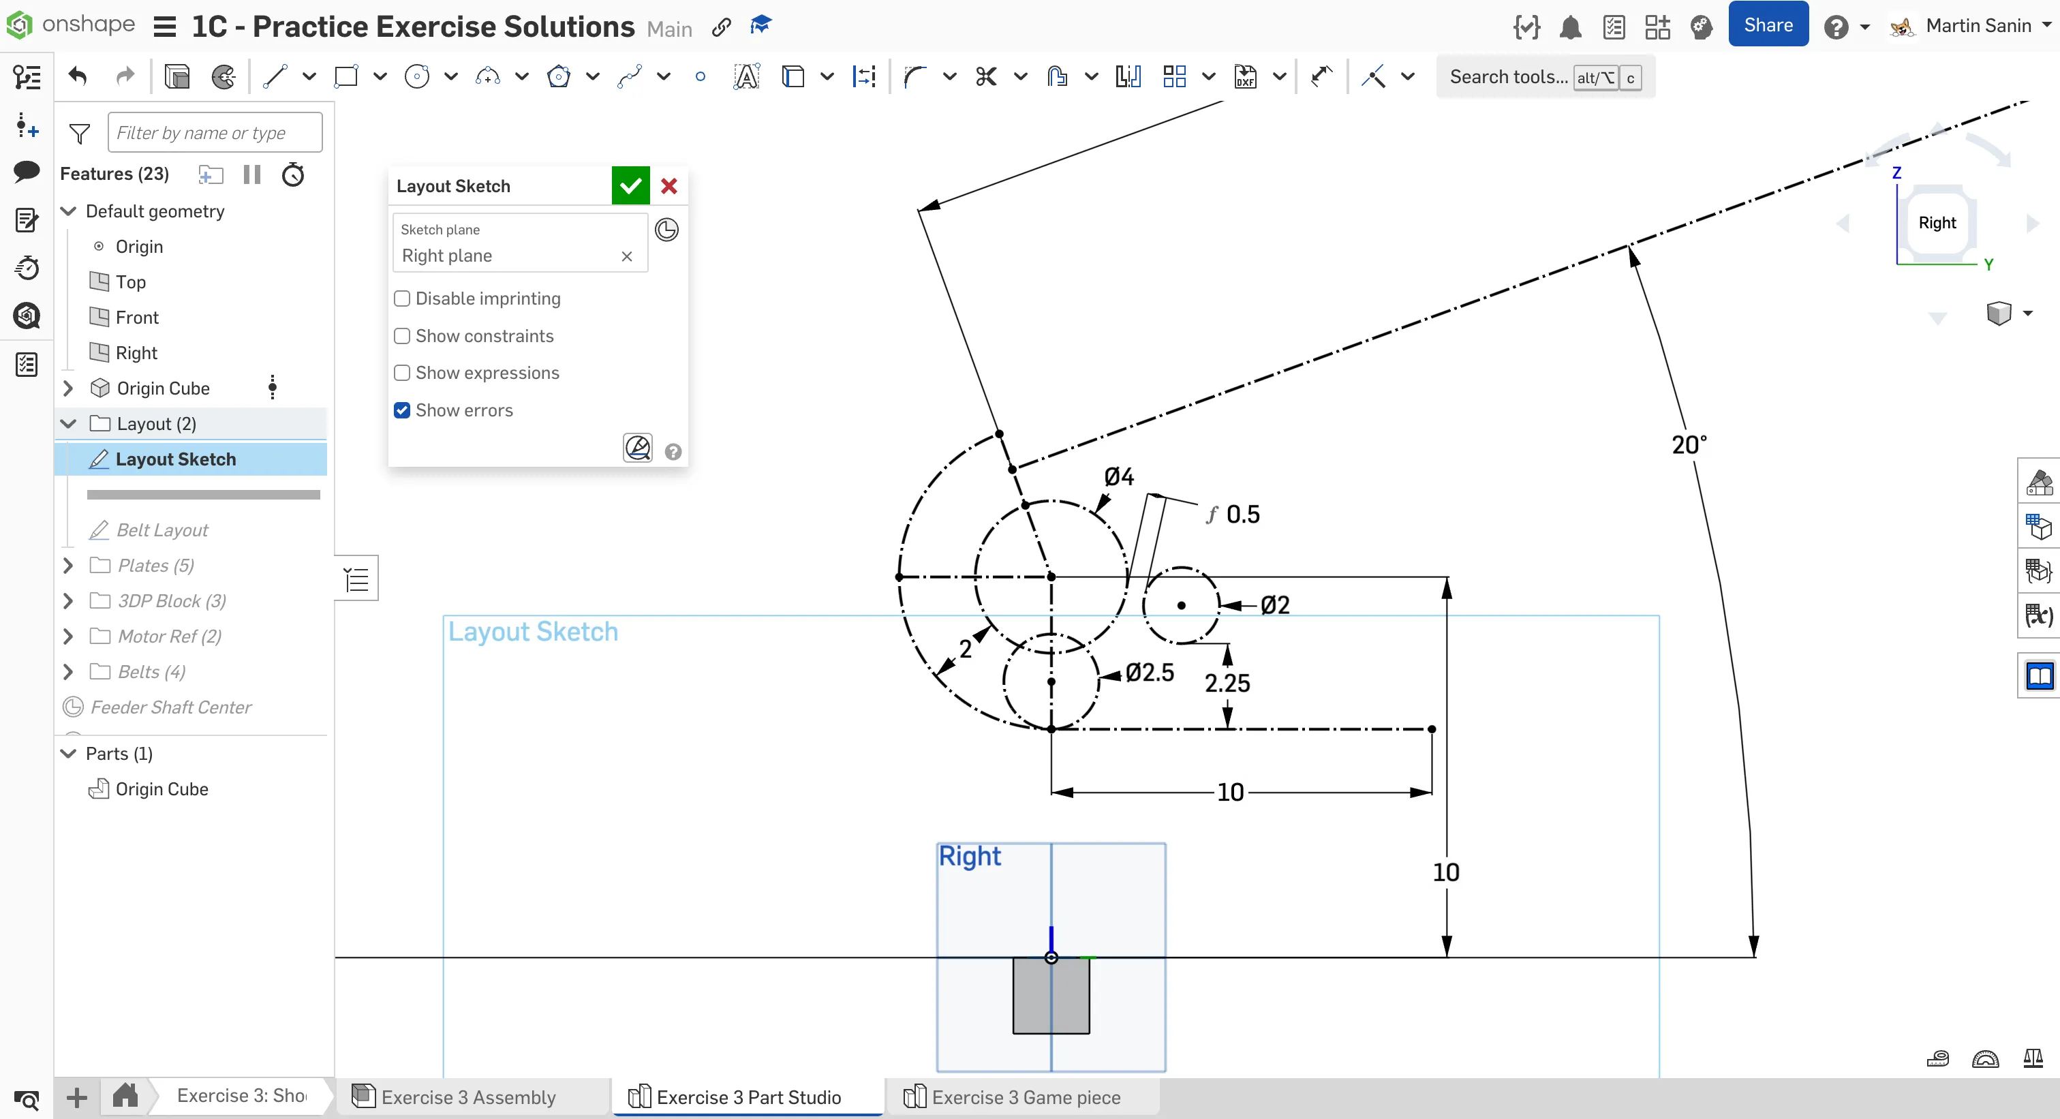Click the blue Share button
The image size is (2060, 1119).
tap(1767, 25)
